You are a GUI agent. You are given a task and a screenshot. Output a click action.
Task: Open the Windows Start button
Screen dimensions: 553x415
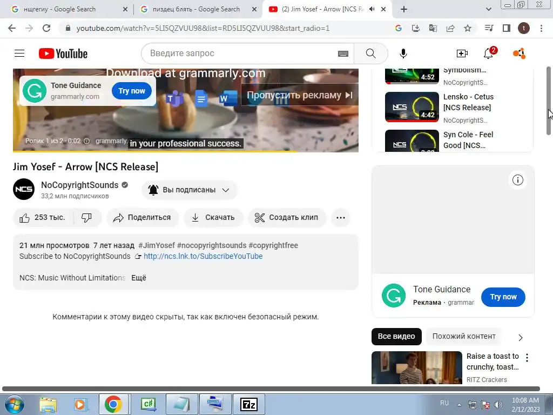pos(14,404)
